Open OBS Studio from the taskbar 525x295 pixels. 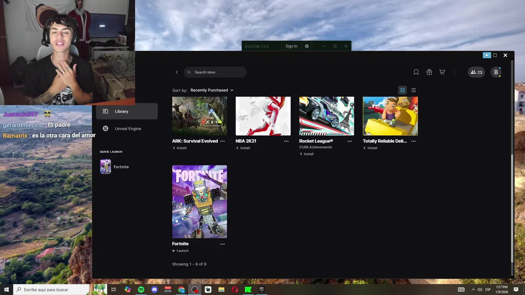tap(195, 290)
